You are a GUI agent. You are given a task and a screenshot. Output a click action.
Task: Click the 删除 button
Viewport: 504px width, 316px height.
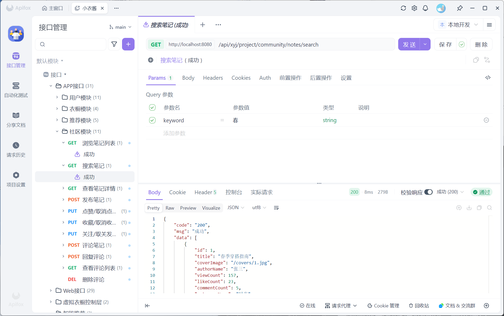click(x=481, y=44)
